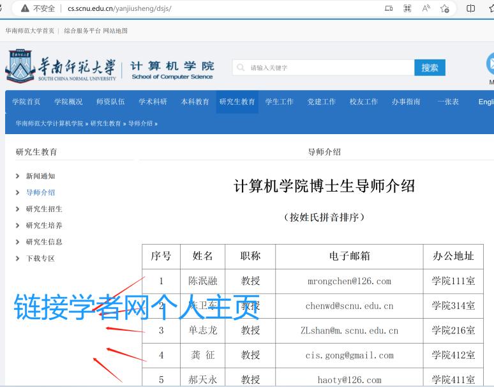Expand the 研究生招生 sidebar item
Screen dimensions: 494x387
44,209
